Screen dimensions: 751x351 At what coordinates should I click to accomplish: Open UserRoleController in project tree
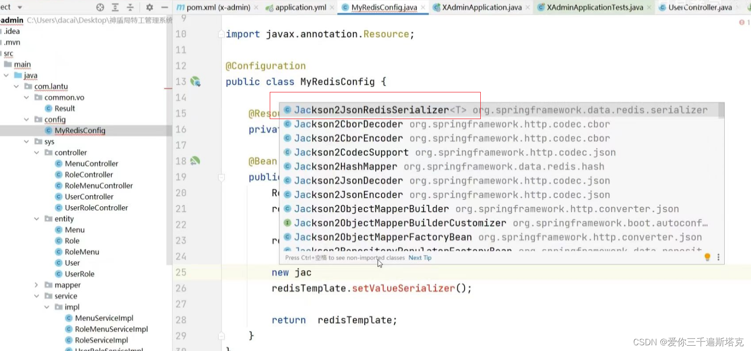click(x=92, y=207)
